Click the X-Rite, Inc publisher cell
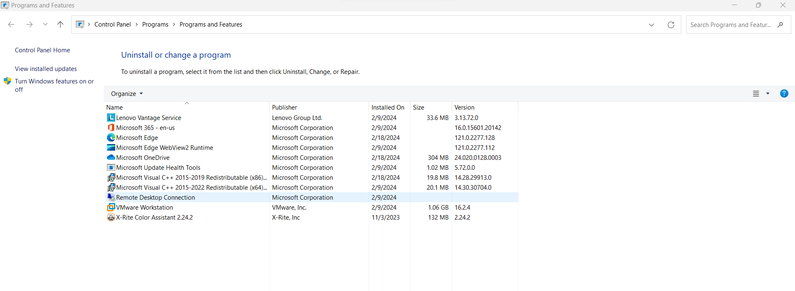 click(286, 218)
